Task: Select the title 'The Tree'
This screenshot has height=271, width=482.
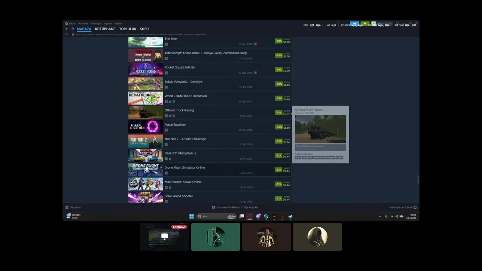Action: pyautogui.click(x=171, y=39)
